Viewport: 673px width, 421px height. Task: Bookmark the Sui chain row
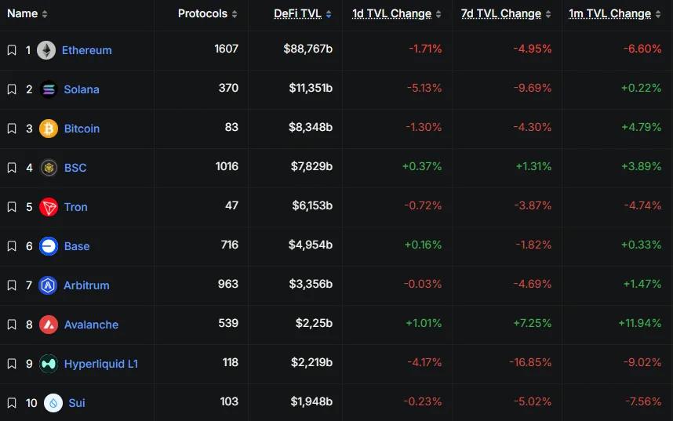coord(12,403)
